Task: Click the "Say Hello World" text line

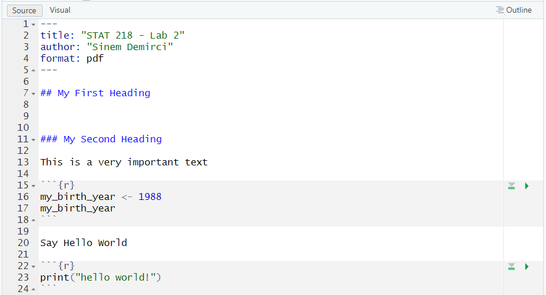Action: coord(84,243)
